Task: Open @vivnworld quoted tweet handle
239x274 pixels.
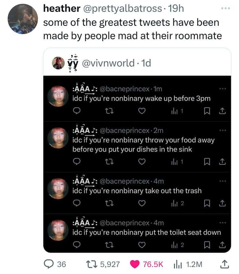Action: (x=108, y=63)
